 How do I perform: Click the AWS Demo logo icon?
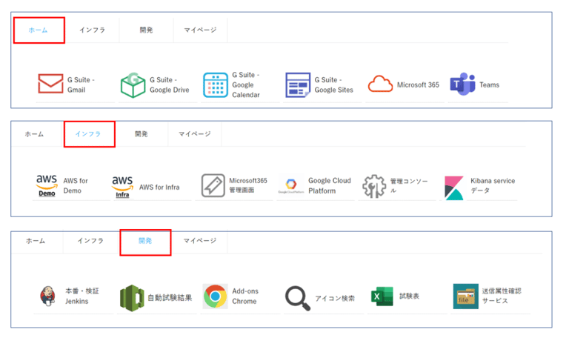[47, 186]
